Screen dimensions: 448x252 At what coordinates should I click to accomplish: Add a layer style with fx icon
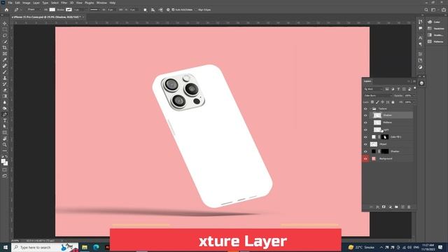tap(377, 207)
